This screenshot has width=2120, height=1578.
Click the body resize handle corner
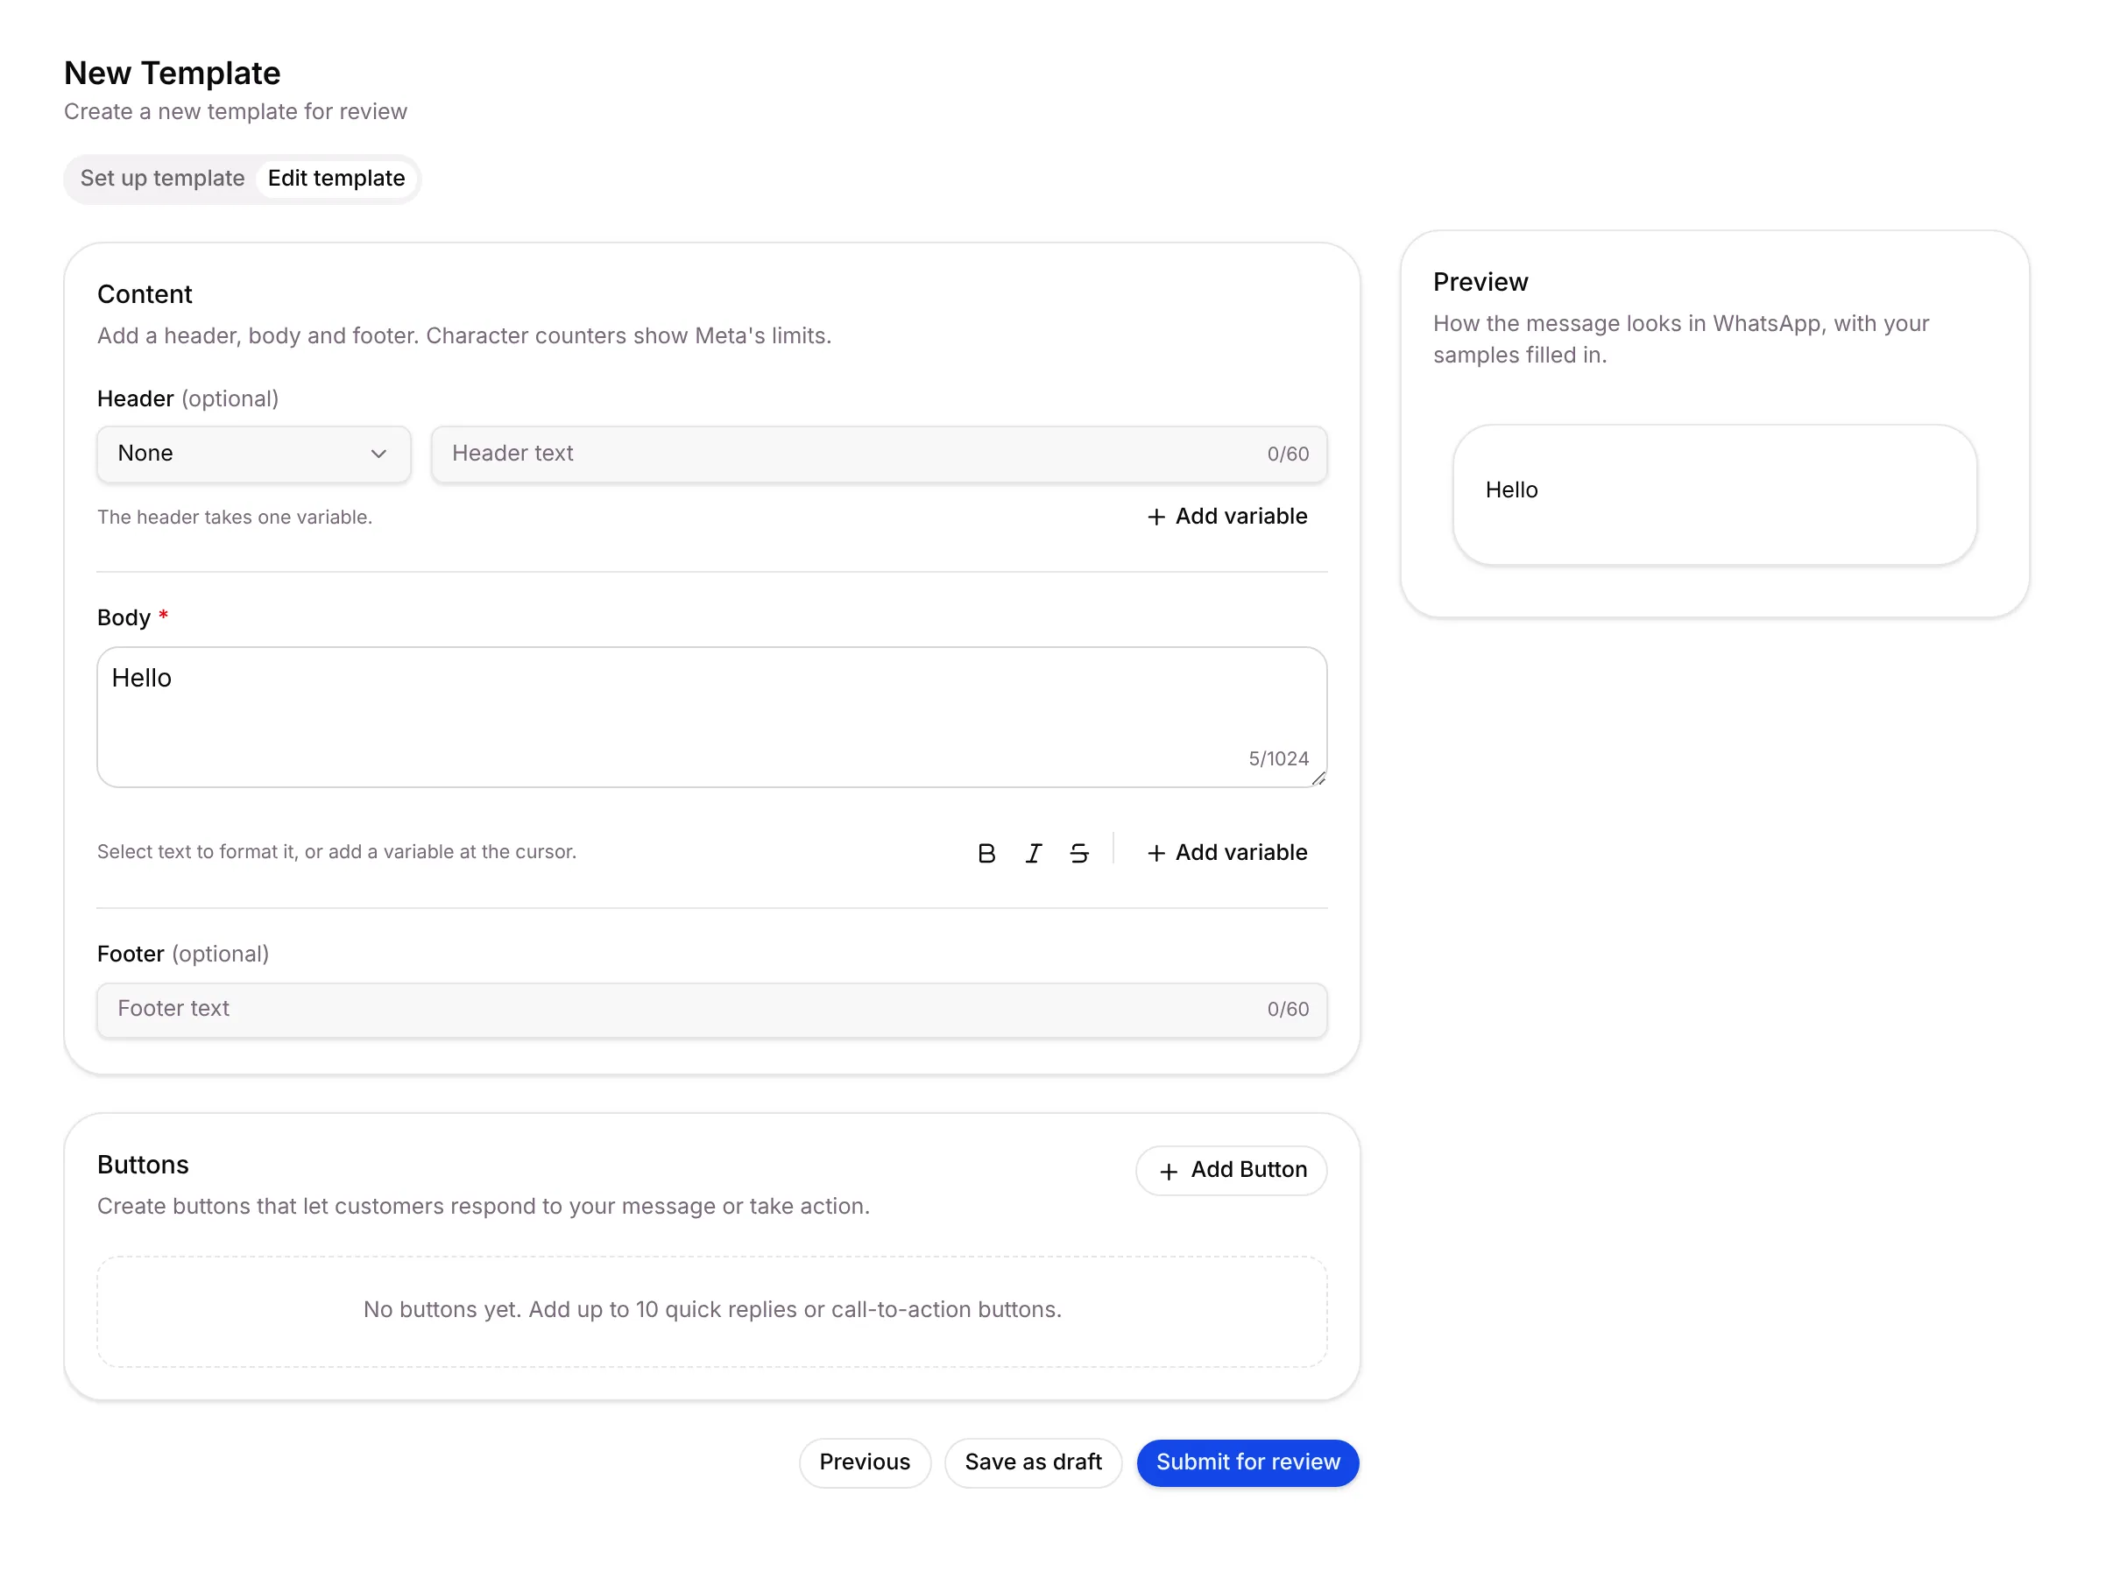click(1318, 778)
